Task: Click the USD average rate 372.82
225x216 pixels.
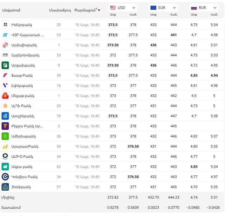Action: click(x=113, y=197)
